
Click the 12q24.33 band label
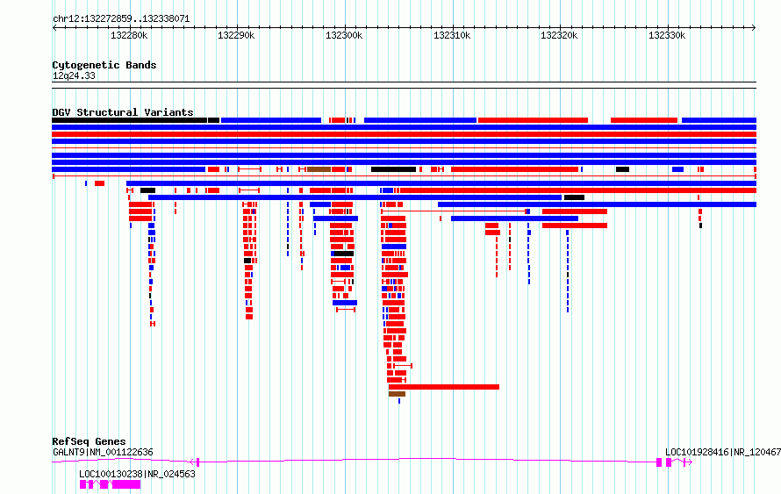pyautogui.click(x=74, y=75)
